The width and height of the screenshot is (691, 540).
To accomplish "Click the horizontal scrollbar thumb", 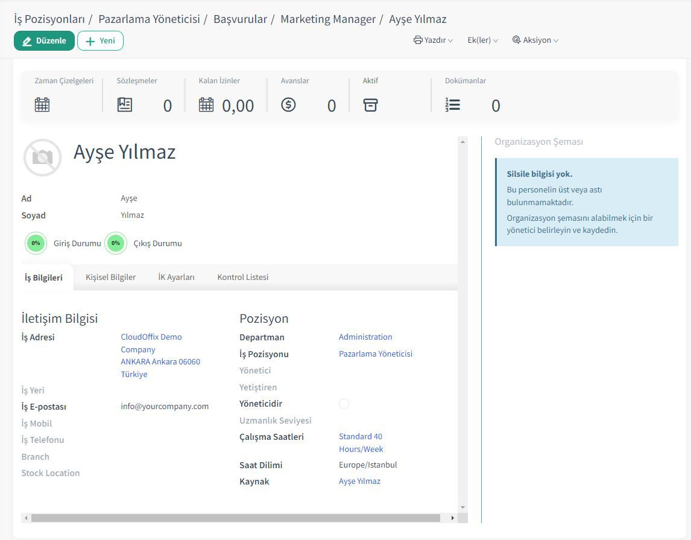I will click(x=235, y=518).
